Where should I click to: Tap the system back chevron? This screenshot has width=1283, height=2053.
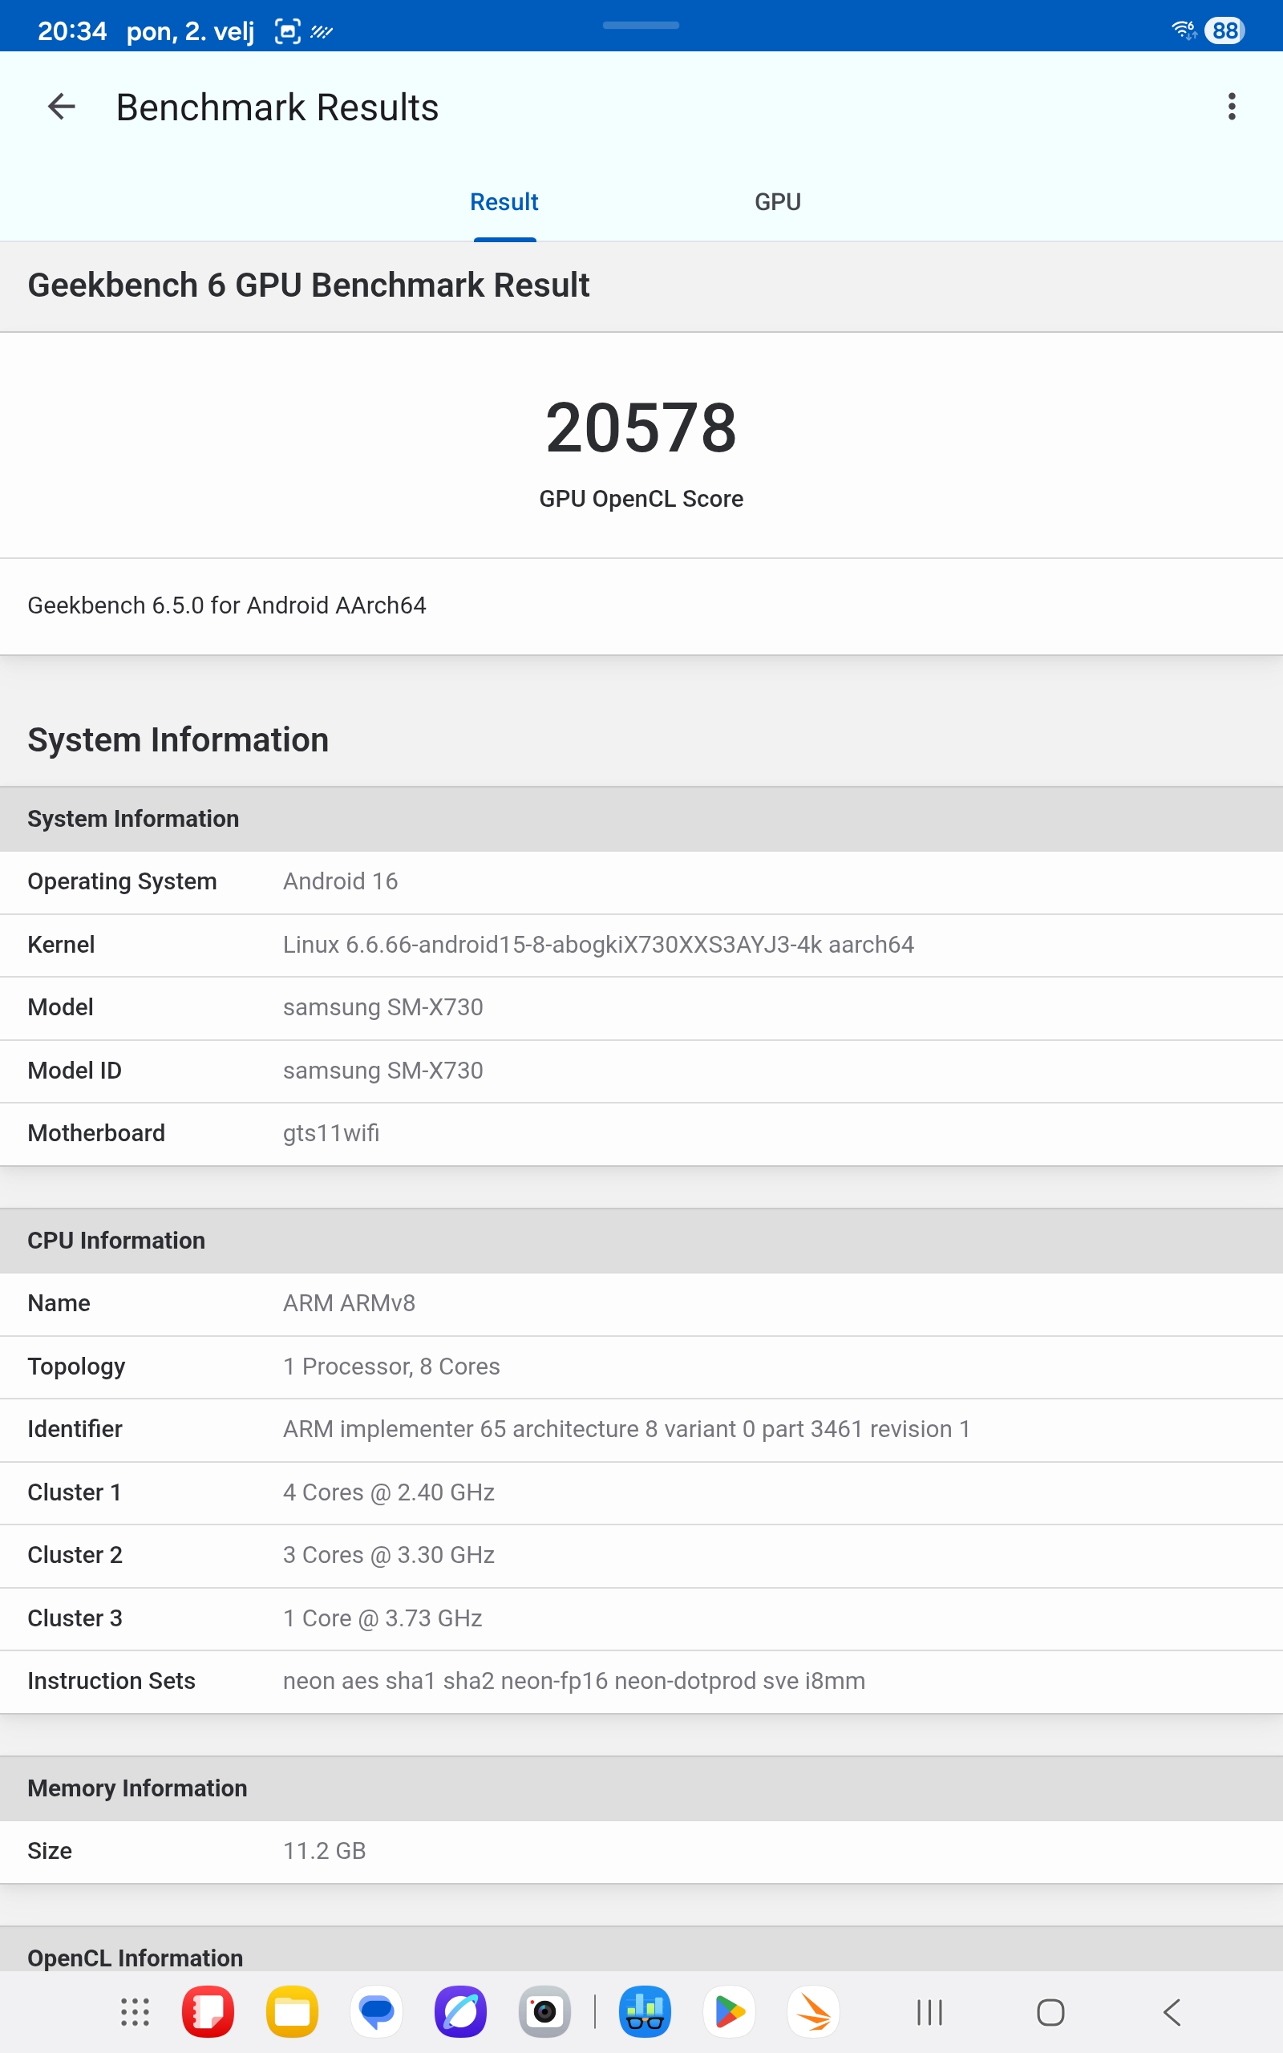point(1172,2011)
